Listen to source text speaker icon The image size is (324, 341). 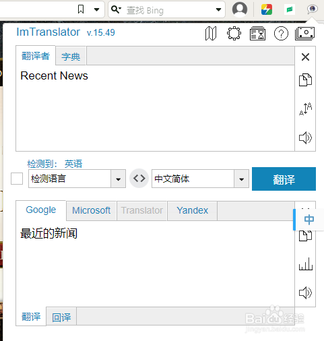[305, 137]
